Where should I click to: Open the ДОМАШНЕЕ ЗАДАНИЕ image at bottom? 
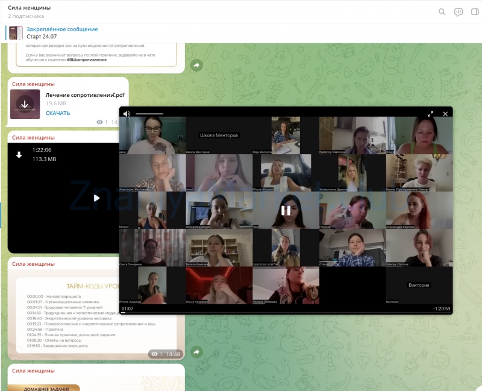[x=42, y=387]
